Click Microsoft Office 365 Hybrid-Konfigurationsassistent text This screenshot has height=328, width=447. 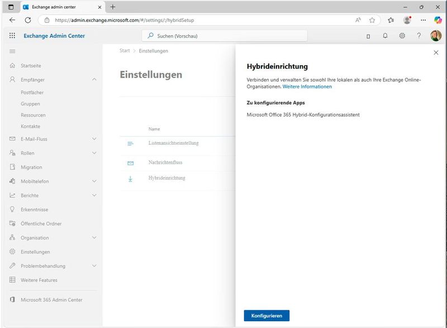click(303, 115)
